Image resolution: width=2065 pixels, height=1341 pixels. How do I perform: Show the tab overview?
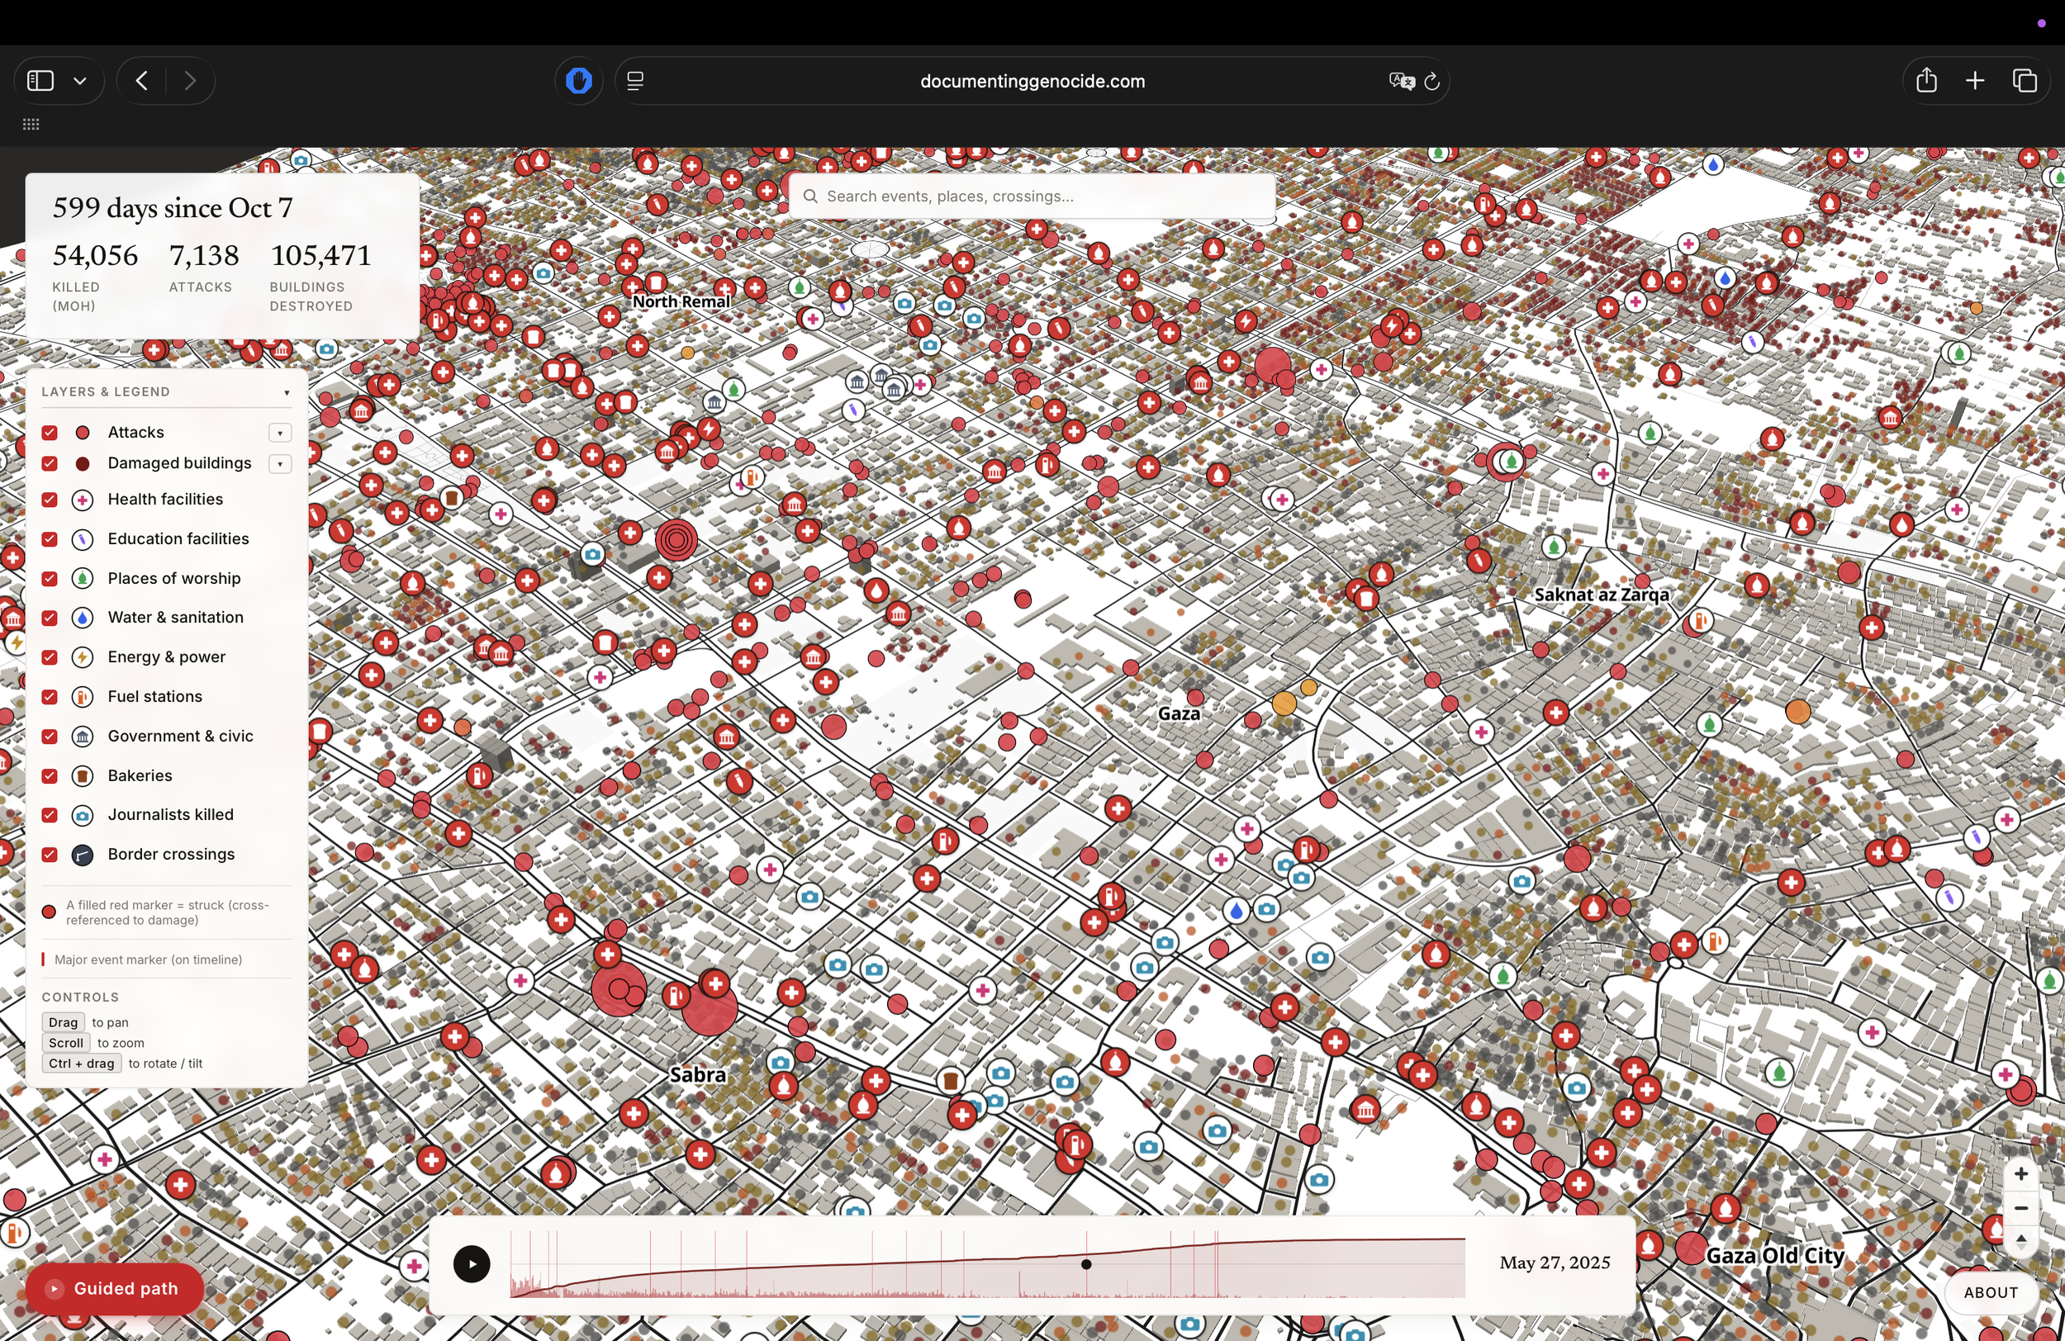(x=2025, y=81)
